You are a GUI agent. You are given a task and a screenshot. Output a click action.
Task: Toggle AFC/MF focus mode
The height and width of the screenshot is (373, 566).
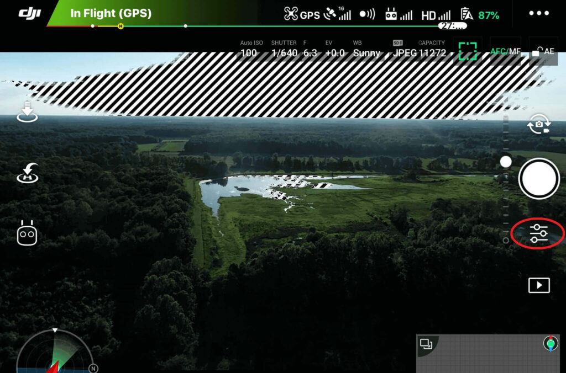point(505,51)
